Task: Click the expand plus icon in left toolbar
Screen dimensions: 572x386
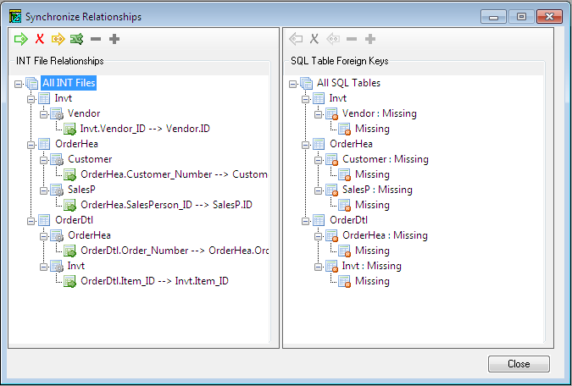Action: 114,39
